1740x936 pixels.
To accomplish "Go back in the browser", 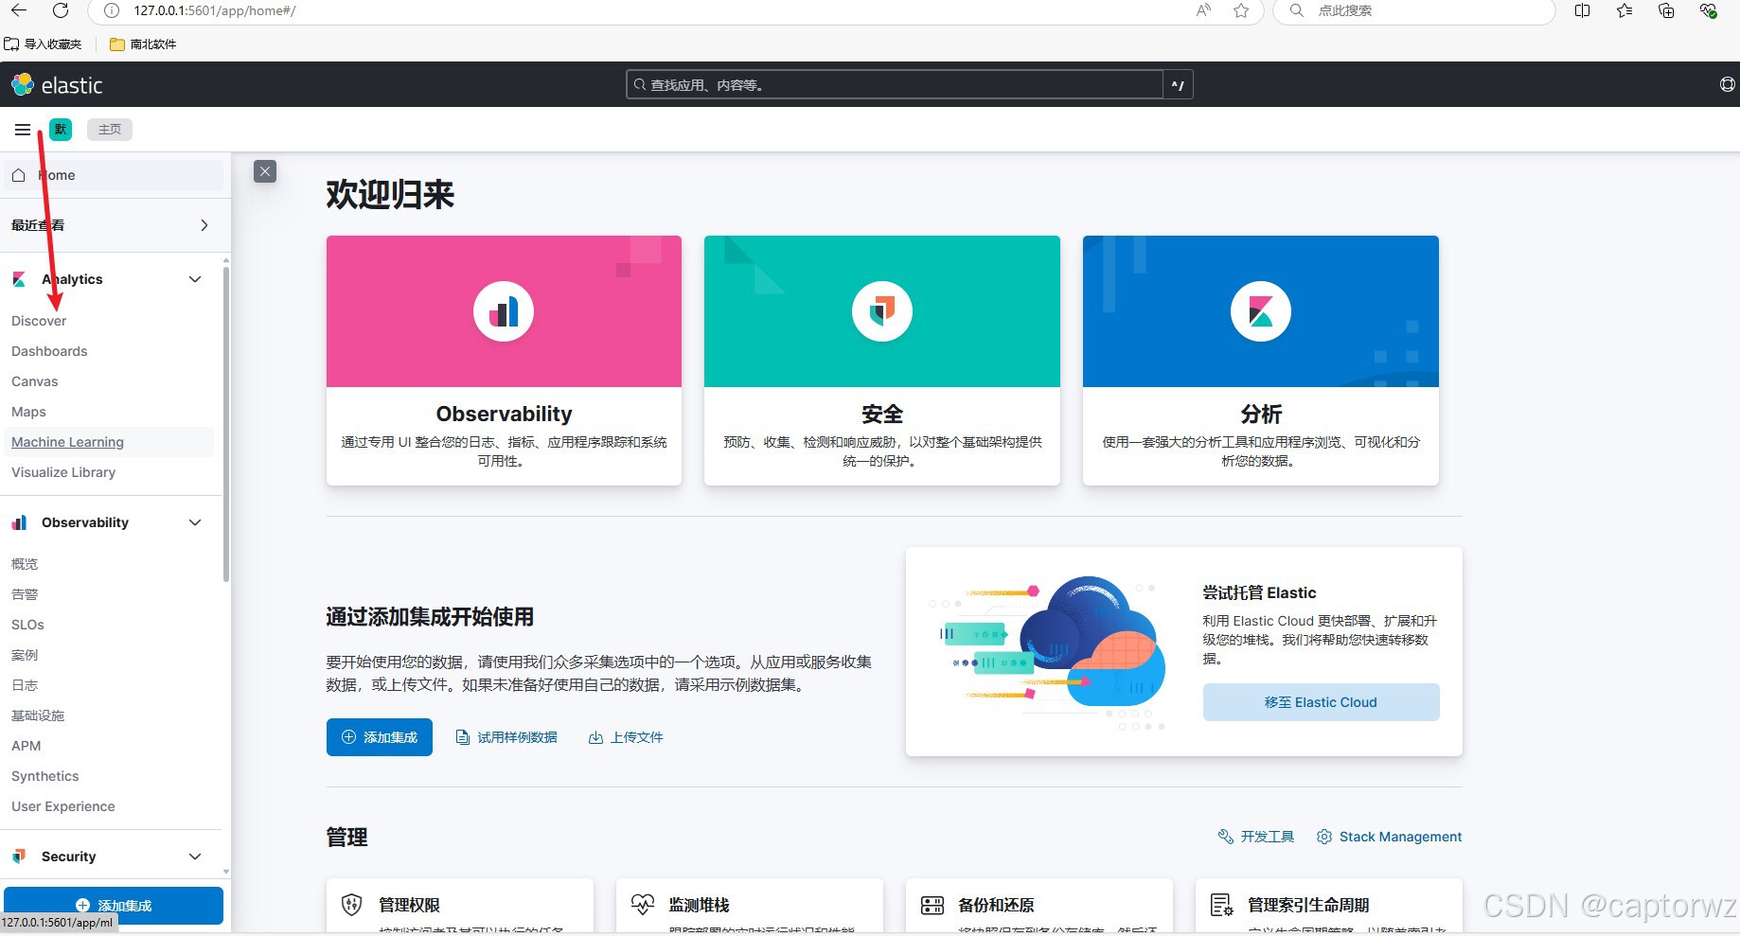I will click(x=19, y=10).
